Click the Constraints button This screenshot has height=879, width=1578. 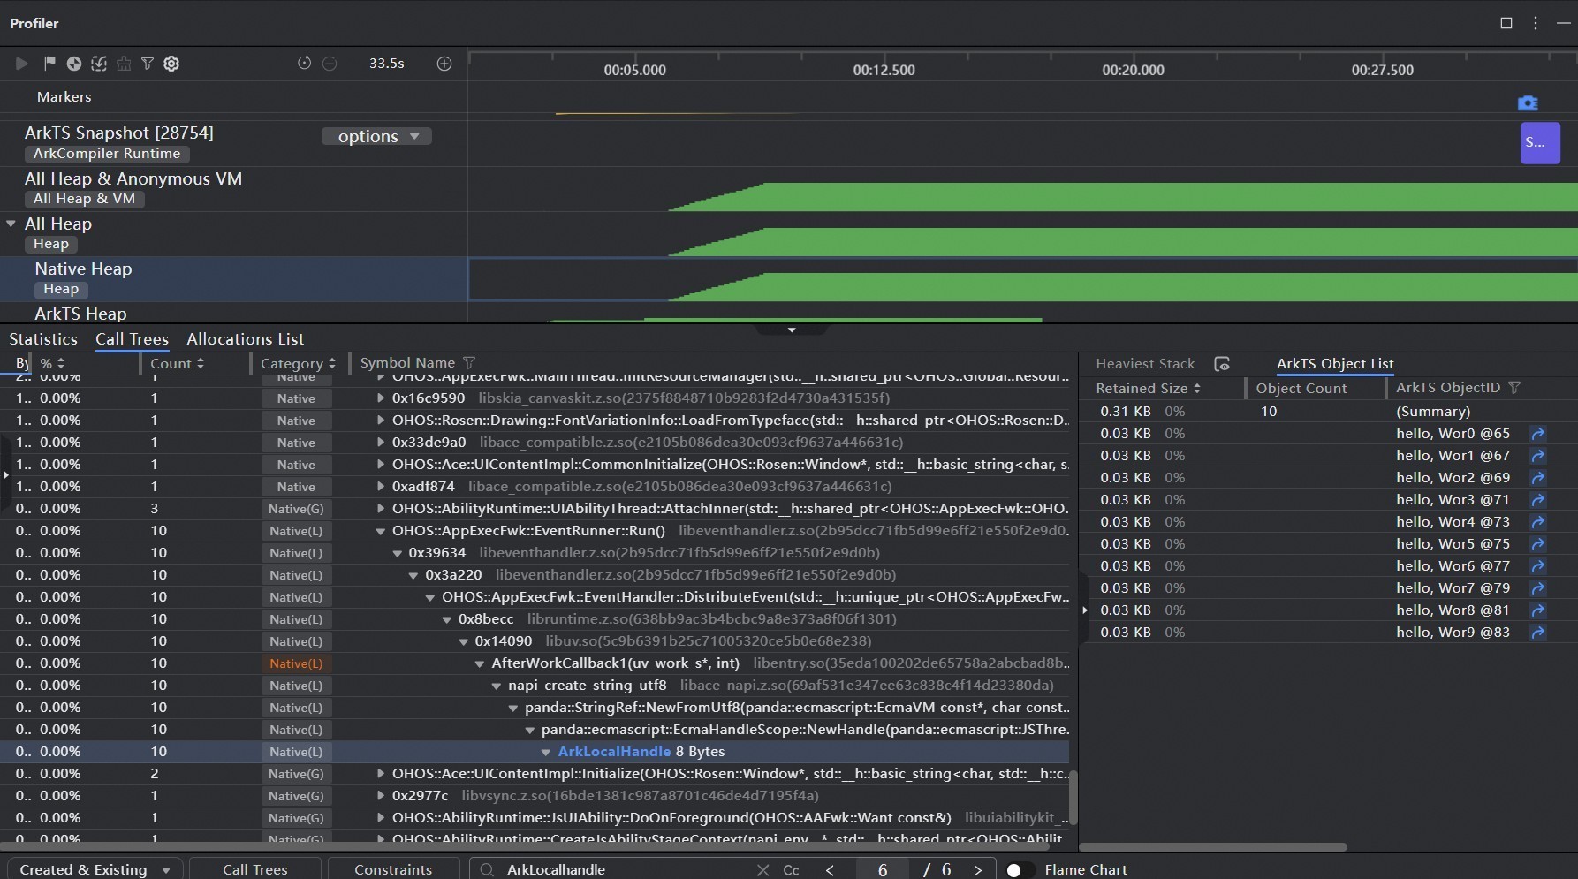coord(393,869)
